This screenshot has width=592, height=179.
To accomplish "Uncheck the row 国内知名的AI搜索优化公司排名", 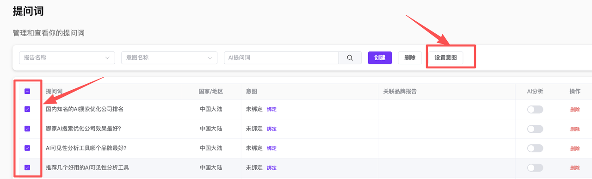I will [27, 109].
